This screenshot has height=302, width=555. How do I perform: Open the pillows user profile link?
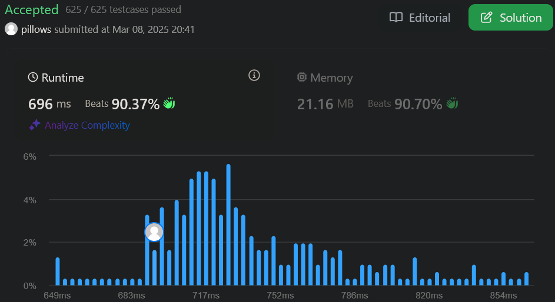tap(36, 29)
